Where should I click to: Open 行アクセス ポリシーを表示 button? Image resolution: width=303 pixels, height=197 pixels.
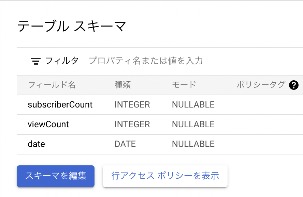tap(165, 176)
